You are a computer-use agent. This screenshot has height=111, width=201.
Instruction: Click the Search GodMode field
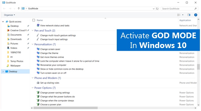tap(178, 8)
